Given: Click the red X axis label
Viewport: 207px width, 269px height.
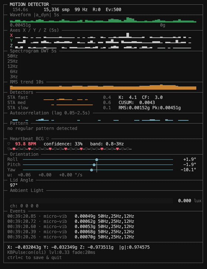Looking at the screenshot, I should click(x=11, y=35).
